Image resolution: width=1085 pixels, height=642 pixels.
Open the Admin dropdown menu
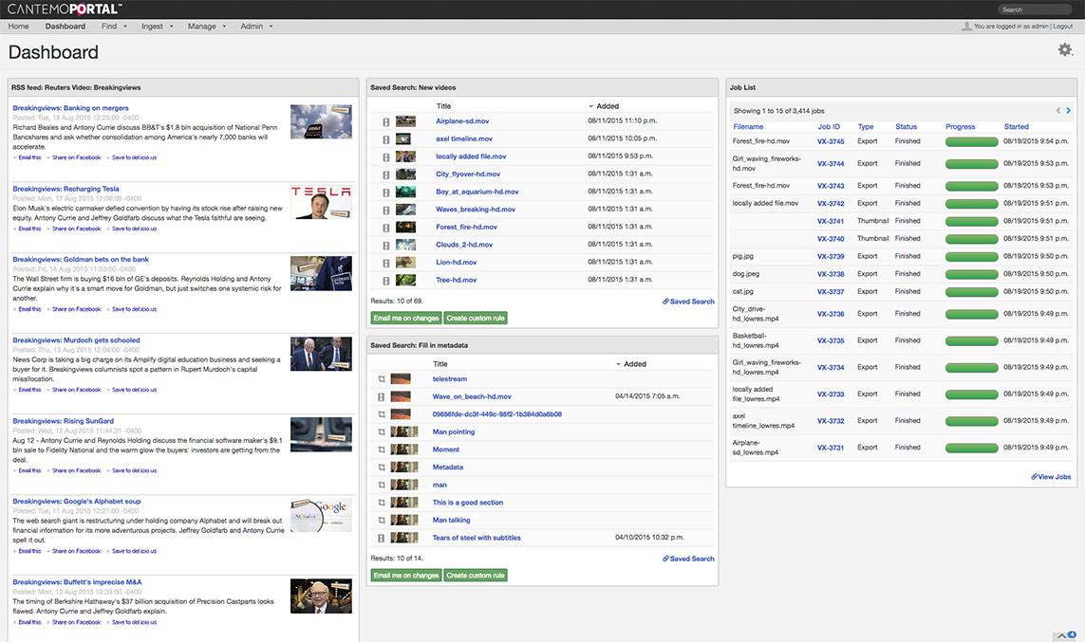pos(256,27)
